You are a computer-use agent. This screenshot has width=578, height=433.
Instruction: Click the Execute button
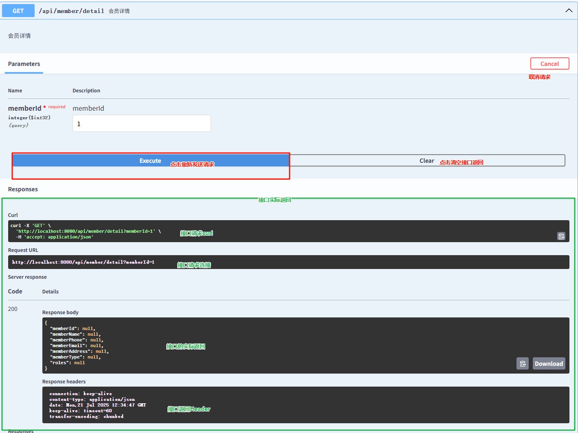point(150,161)
